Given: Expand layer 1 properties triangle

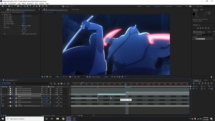Looking at the screenshot, I should pyautogui.click(x=8, y=89).
